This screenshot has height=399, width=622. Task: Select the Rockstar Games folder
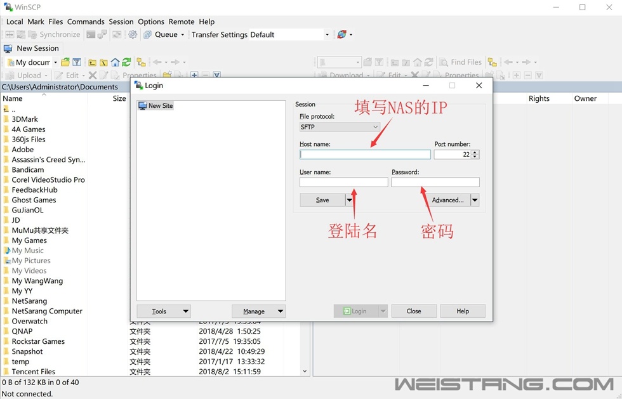[x=34, y=341]
